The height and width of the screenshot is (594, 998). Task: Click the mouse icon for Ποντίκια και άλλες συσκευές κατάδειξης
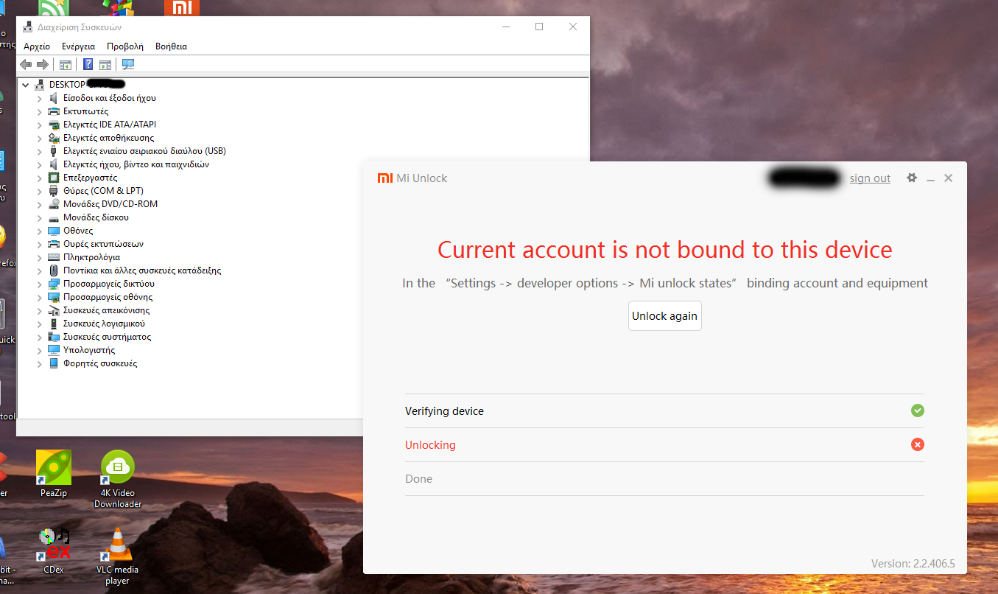pos(54,270)
